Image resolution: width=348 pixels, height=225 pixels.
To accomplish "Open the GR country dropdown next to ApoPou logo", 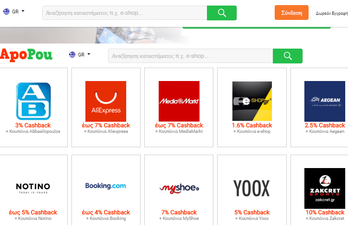I will (84, 54).
